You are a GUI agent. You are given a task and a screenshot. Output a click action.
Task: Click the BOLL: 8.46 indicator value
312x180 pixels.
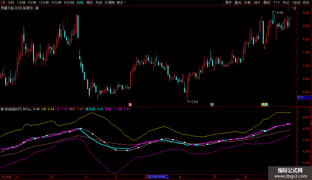(x=31, y=109)
